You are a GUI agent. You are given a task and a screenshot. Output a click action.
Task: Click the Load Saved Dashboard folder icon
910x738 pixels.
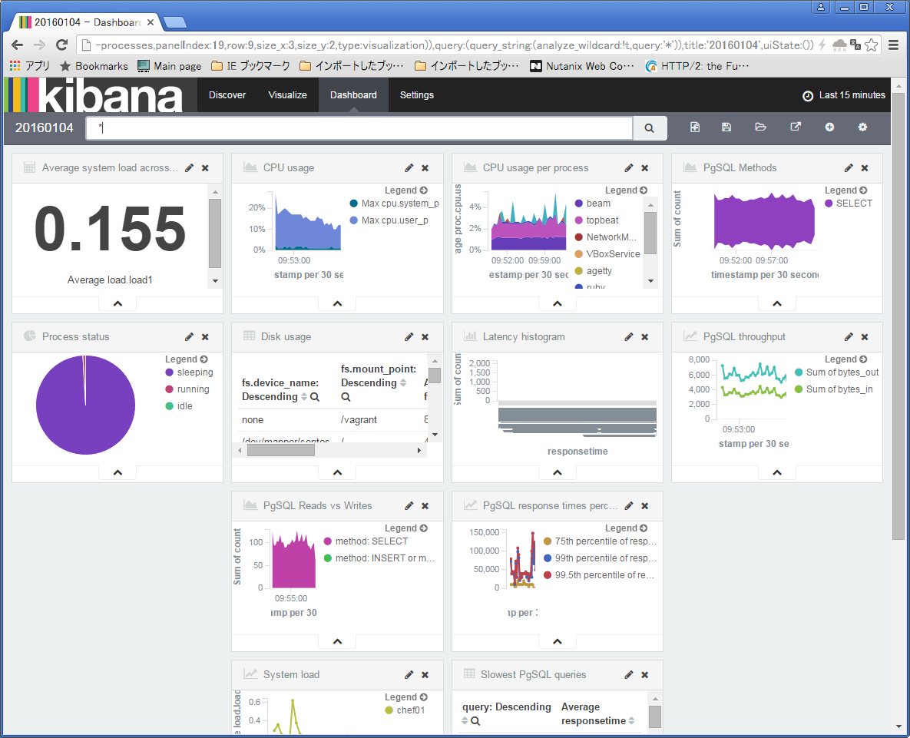[760, 127]
